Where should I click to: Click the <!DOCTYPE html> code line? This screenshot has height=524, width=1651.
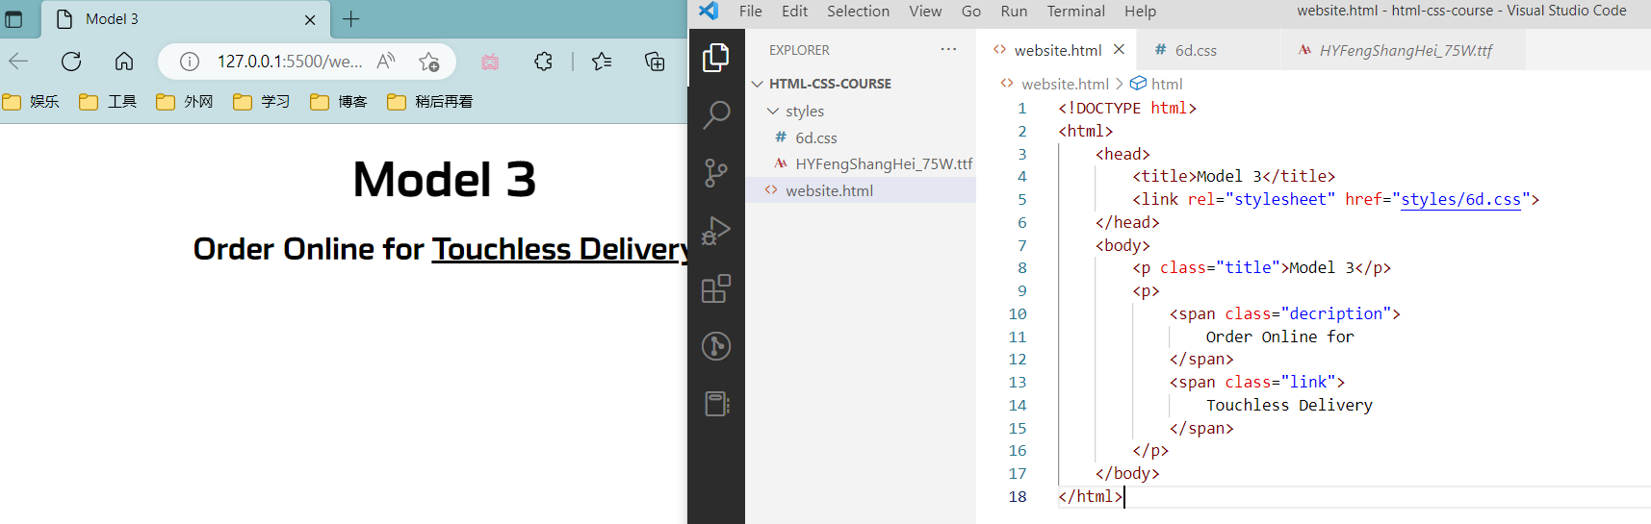coord(1127,108)
